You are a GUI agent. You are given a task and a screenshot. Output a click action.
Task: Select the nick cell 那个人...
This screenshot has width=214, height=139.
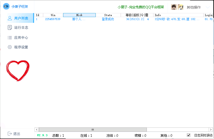[79, 19]
